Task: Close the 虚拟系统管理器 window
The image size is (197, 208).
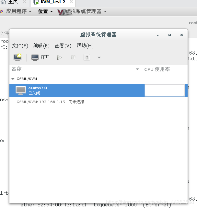Action: coord(181,35)
